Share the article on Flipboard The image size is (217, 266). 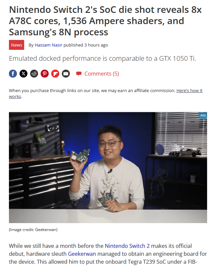(x=55, y=74)
